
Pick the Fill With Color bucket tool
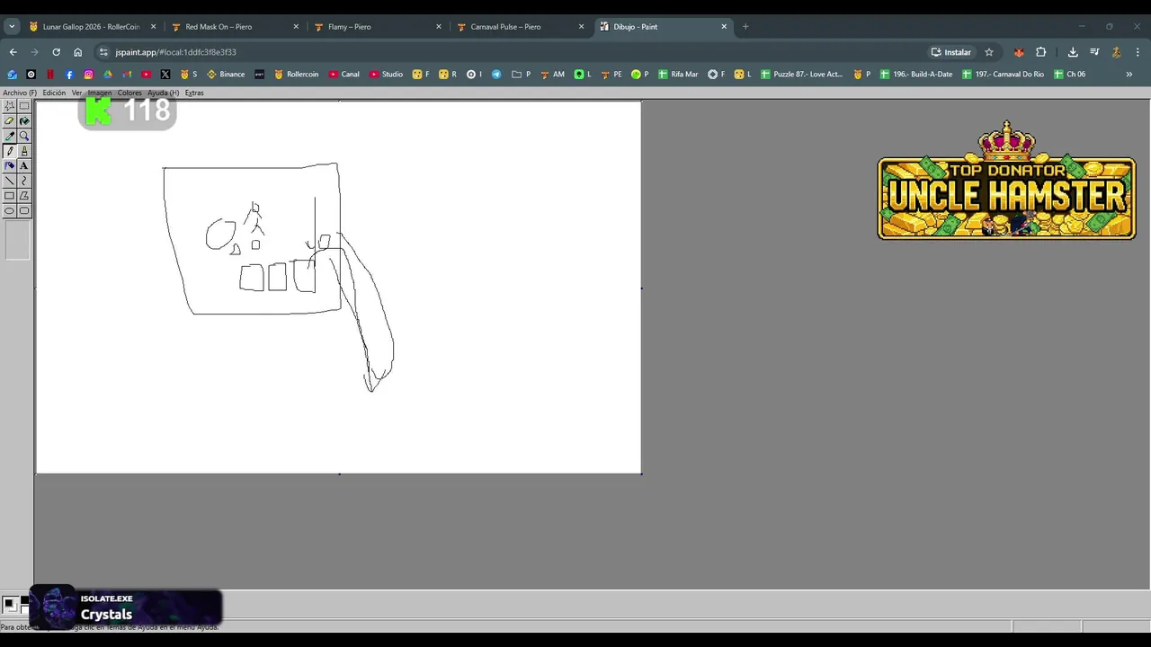(x=24, y=120)
